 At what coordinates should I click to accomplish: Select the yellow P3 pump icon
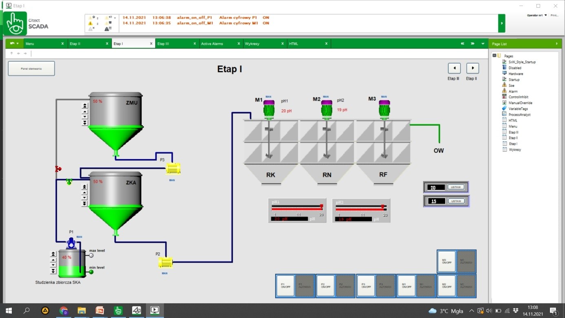tap(172, 168)
